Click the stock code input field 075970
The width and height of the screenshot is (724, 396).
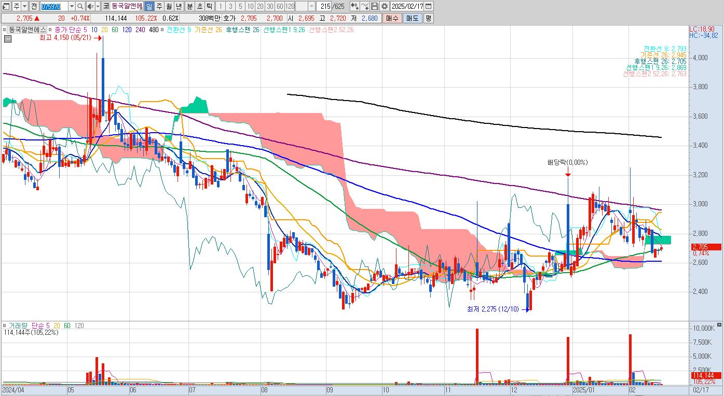coord(54,6)
